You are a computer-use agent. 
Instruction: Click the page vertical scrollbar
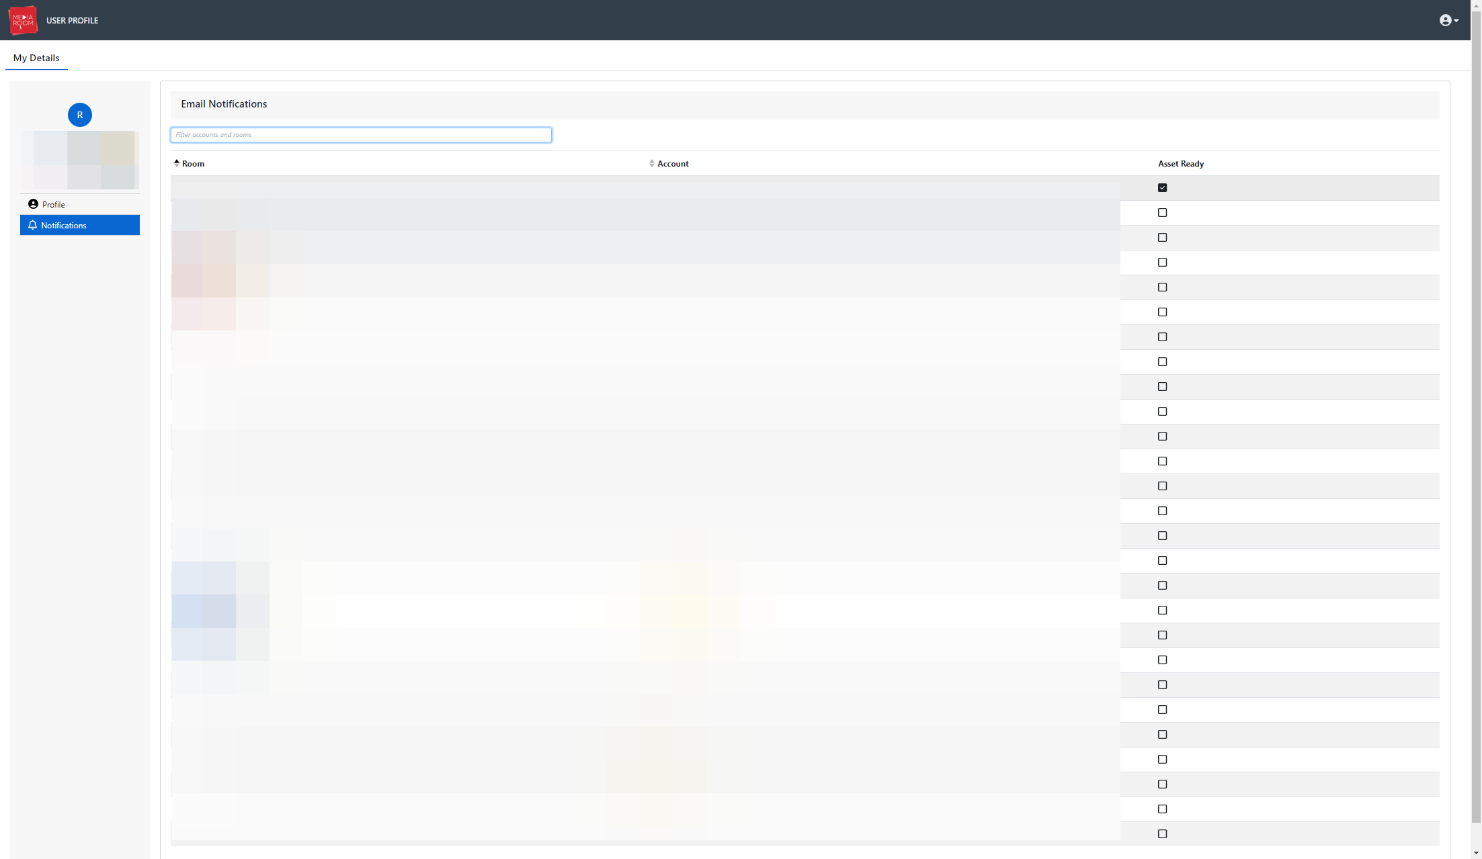pyautogui.click(x=1476, y=416)
